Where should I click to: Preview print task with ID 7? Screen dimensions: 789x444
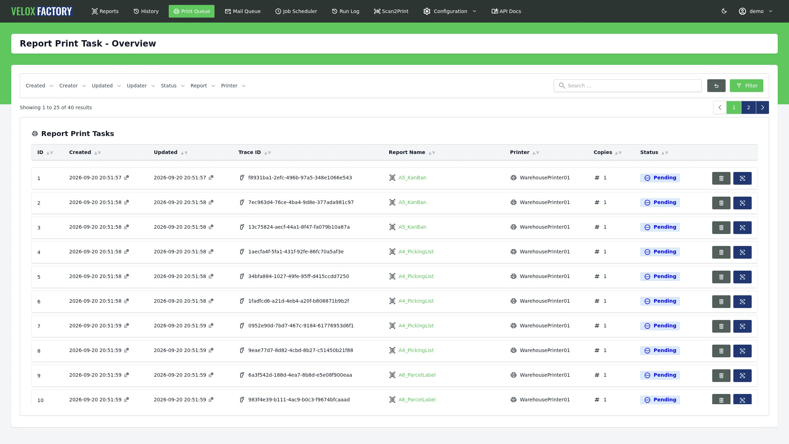(742, 326)
